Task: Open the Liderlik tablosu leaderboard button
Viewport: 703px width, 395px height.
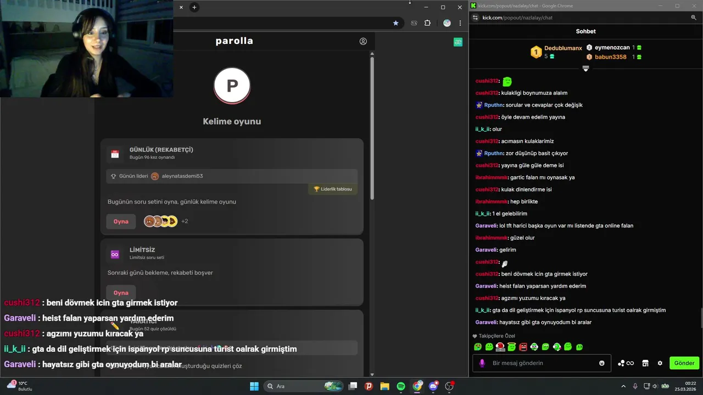Action: click(x=333, y=189)
